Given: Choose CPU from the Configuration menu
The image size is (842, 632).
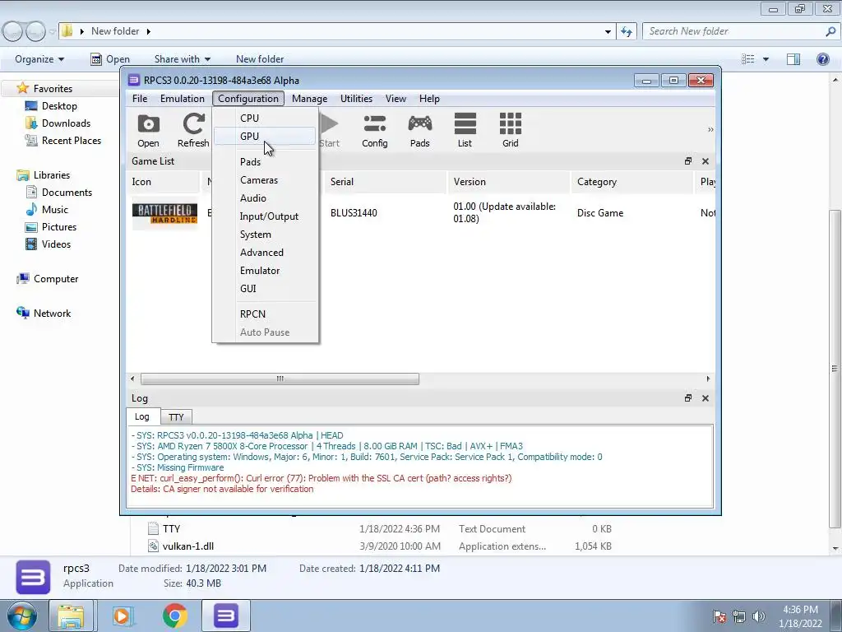Looking at the screenshot, I should [266, 118].
